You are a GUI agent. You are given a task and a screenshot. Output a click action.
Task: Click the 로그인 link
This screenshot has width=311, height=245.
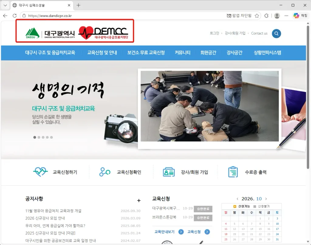[214, 33]
